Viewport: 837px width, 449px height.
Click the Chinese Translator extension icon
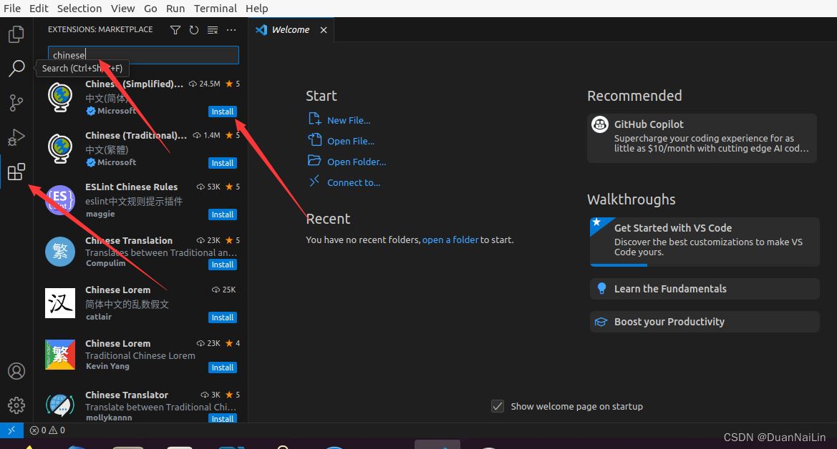[x=60, y=405]
